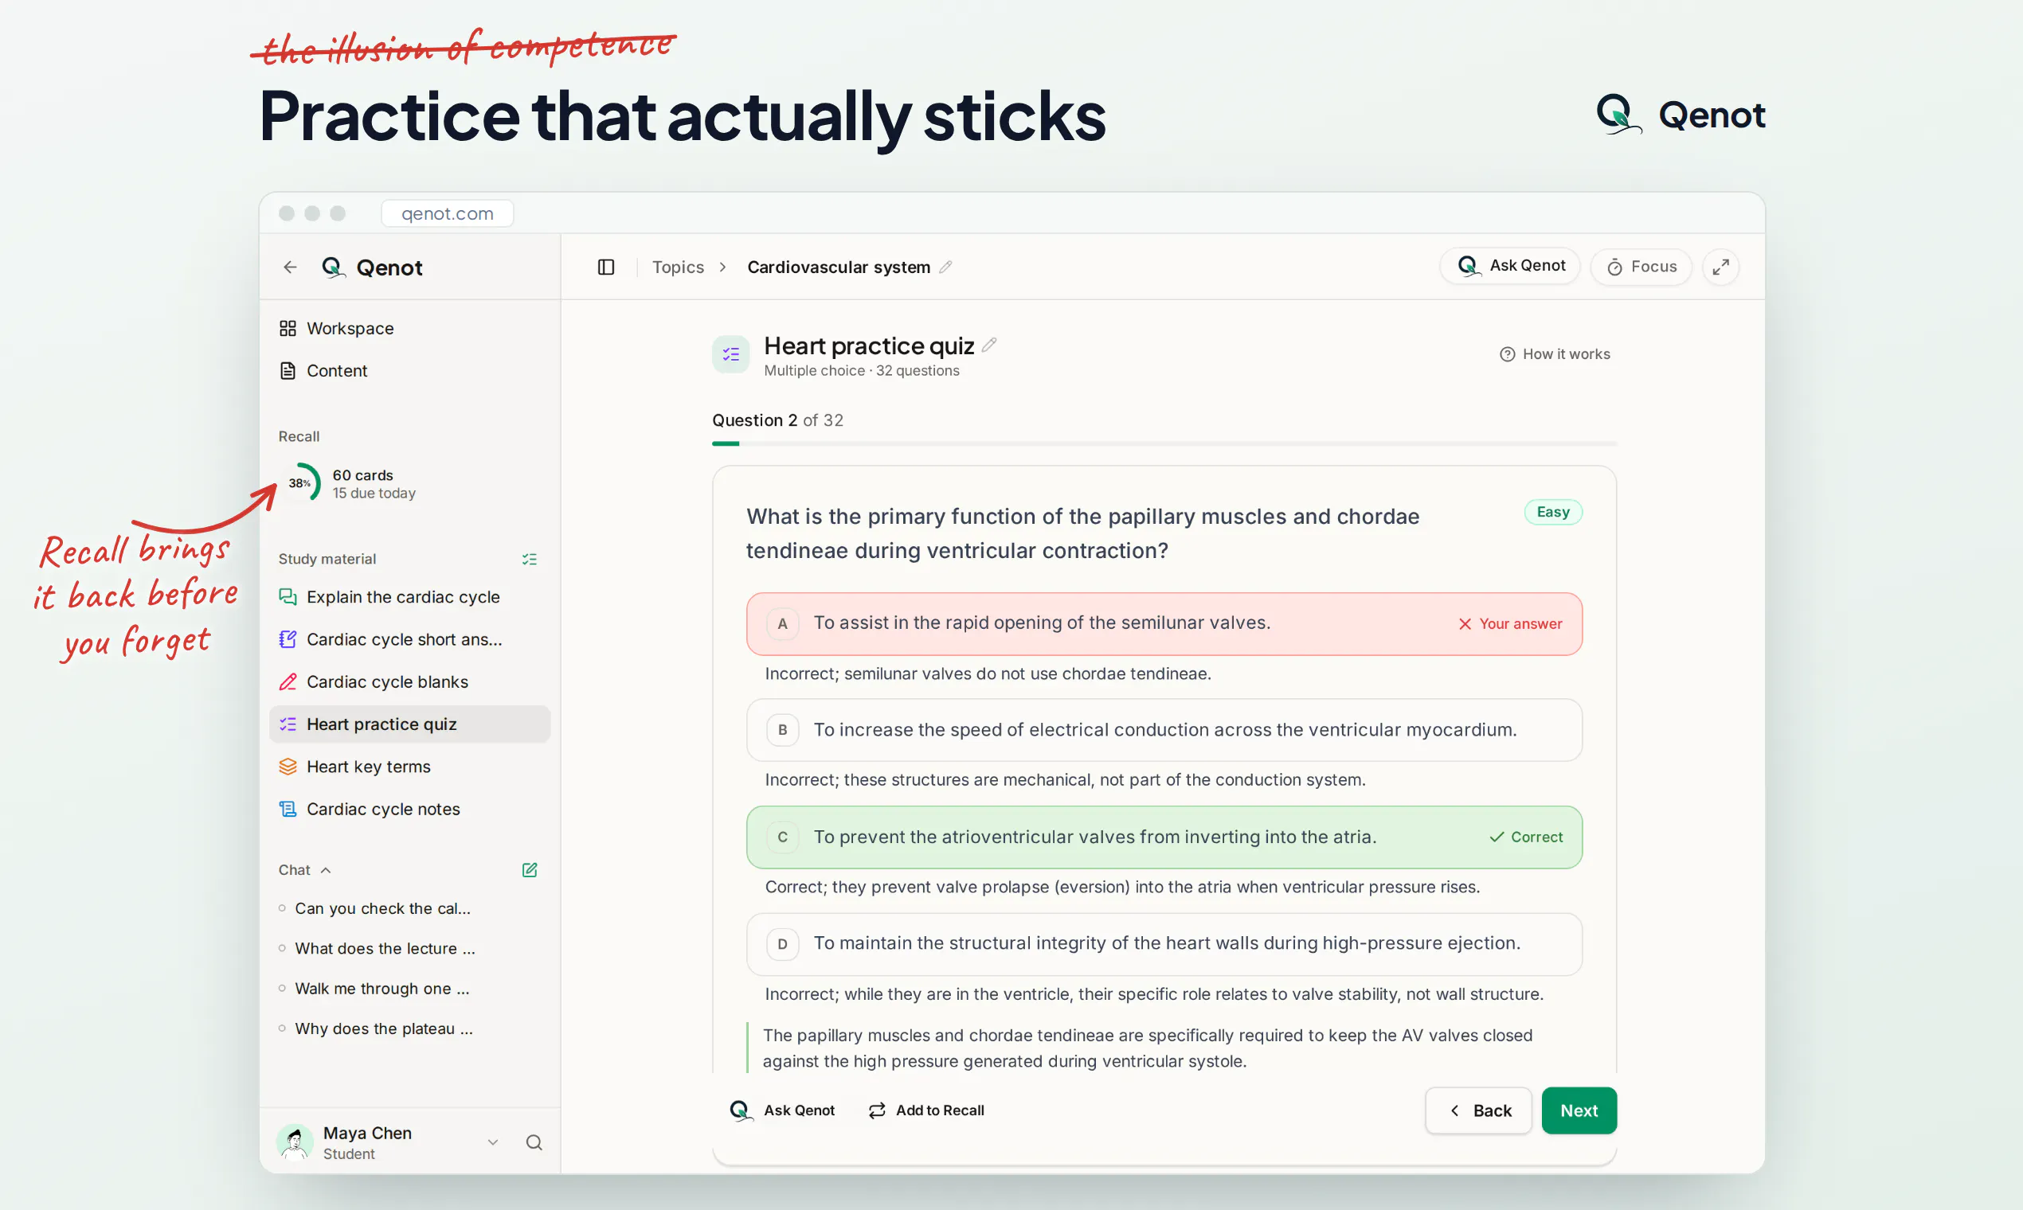The image size is (2023, 1210).
Task: Select answer option C atrioventricular valves
Action: coord(1164,837)
